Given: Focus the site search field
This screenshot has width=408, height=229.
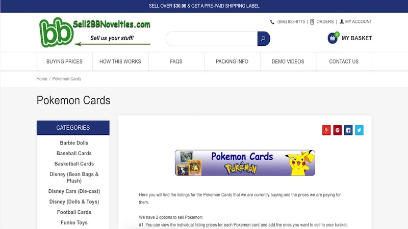Looking at the screenshot, I should pyautogui.click(x=212, y=39).
